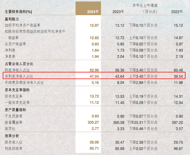Select the 主要财务指标(%) header cell
The image size is (190, 155).
(18, 12)
